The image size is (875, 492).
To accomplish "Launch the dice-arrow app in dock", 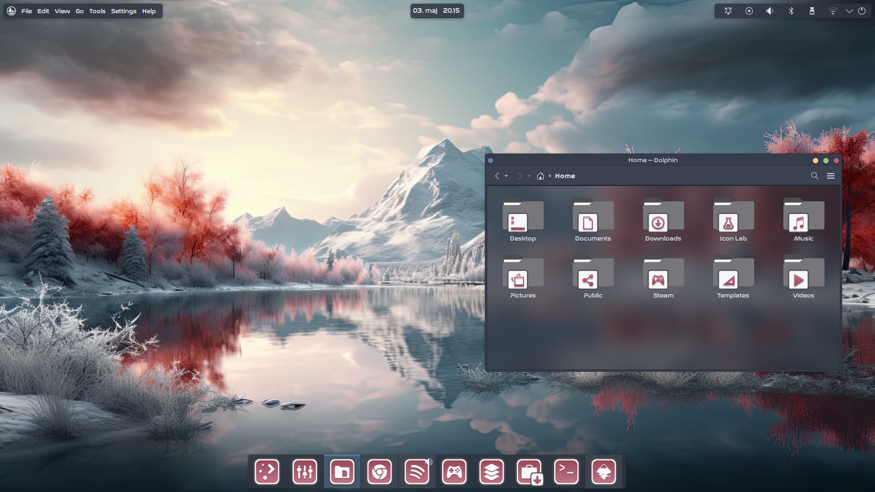I will (267, 471).
